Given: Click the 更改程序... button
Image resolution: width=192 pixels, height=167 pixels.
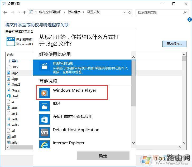Looking at the screenshot, I should pos(174,44).
